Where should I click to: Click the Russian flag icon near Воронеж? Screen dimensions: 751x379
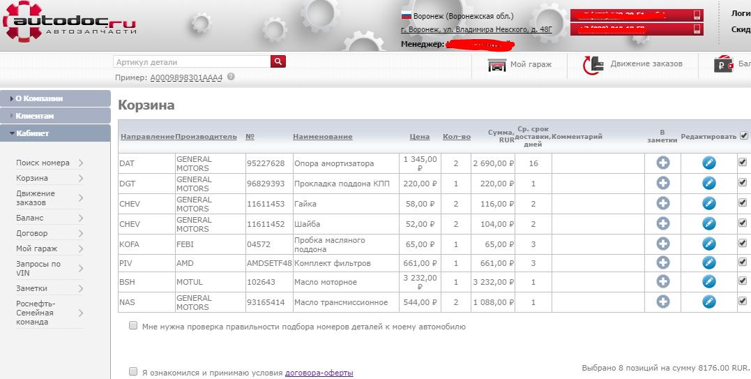click(406, 16)
